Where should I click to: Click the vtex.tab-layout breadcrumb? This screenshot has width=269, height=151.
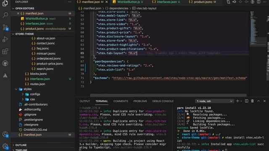coord(146,8)
